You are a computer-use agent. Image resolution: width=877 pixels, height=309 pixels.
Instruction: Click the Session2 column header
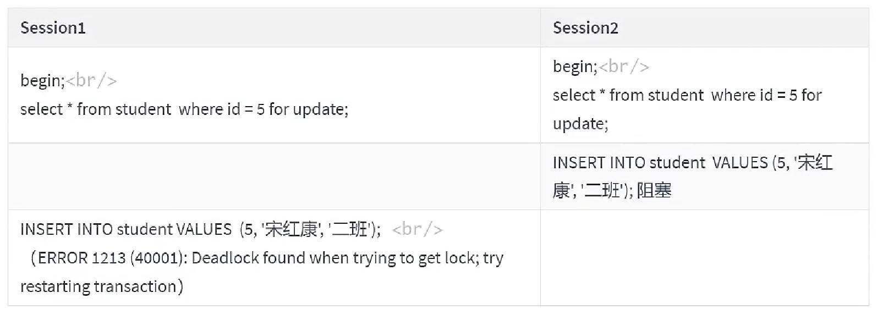(585, 28)
